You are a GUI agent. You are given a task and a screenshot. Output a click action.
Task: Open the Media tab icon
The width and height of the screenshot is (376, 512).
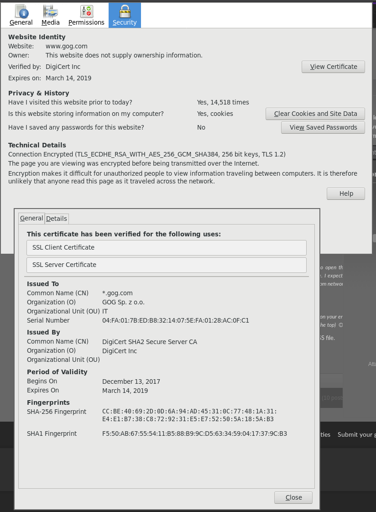tap(51, 16)
